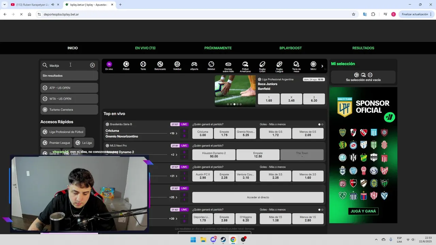
Task: Open Premier League quick access
Action: point(56,143)
